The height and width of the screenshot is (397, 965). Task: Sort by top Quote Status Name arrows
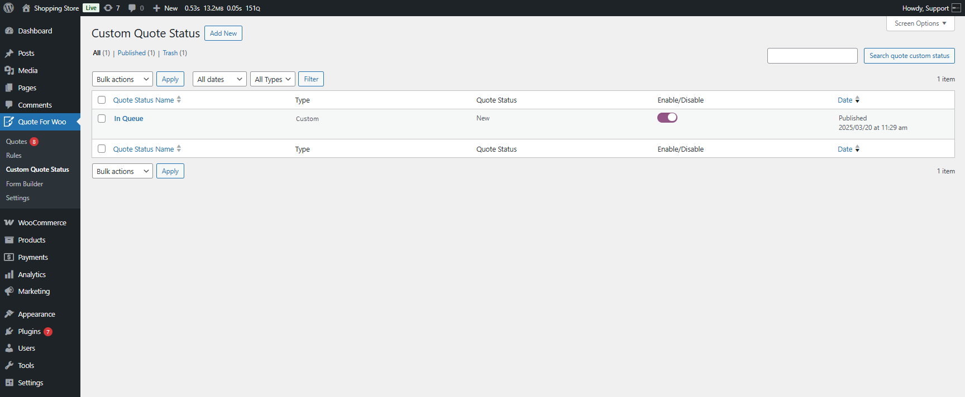[179, 99]
